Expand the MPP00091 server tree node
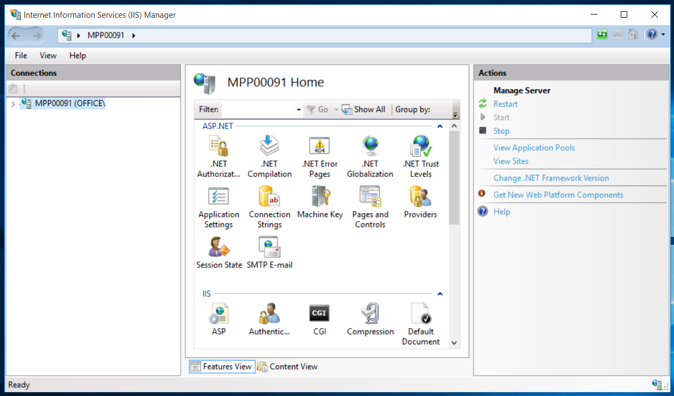The width and height of the screenshot is (674, 396). pyautogui.click(x=13, y=104)
